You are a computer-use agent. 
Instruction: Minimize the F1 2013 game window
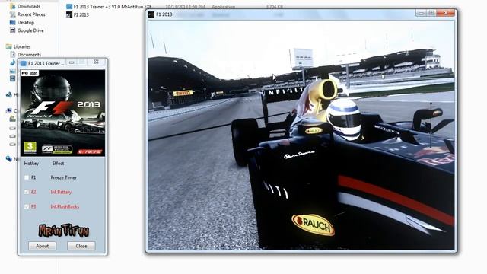pos(421,13)
